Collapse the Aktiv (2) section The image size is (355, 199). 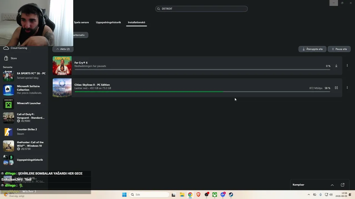63,49
